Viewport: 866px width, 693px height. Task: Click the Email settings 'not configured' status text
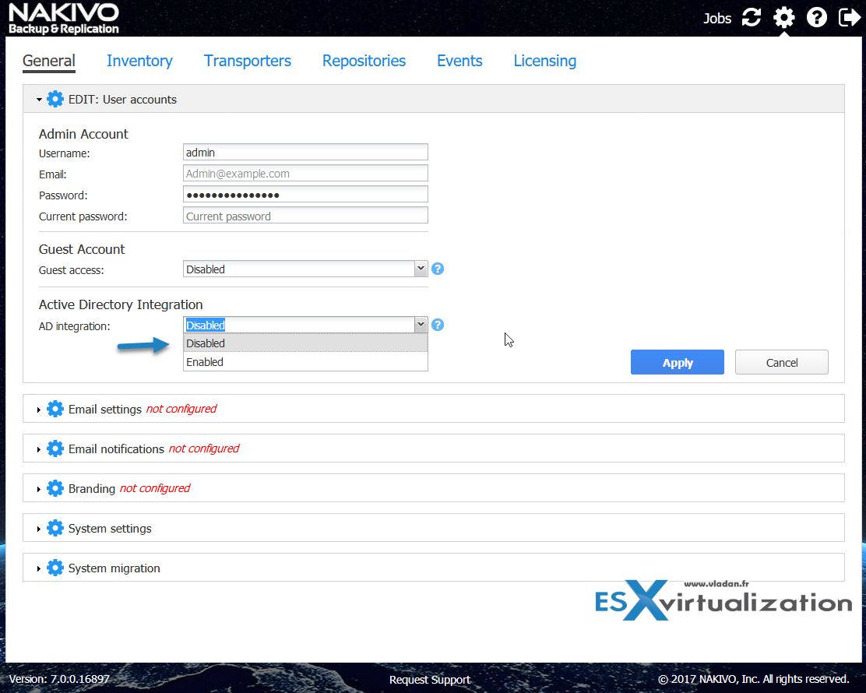tap(181, 409)
